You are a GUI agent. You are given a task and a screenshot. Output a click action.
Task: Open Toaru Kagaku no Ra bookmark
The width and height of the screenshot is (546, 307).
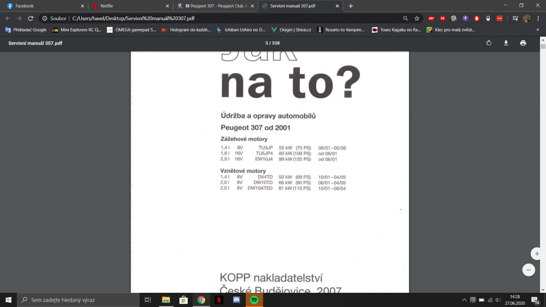[396, 30]
